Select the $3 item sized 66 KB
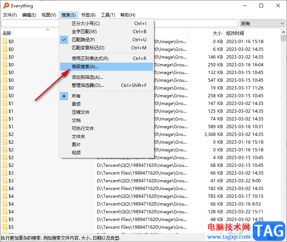 11,173
